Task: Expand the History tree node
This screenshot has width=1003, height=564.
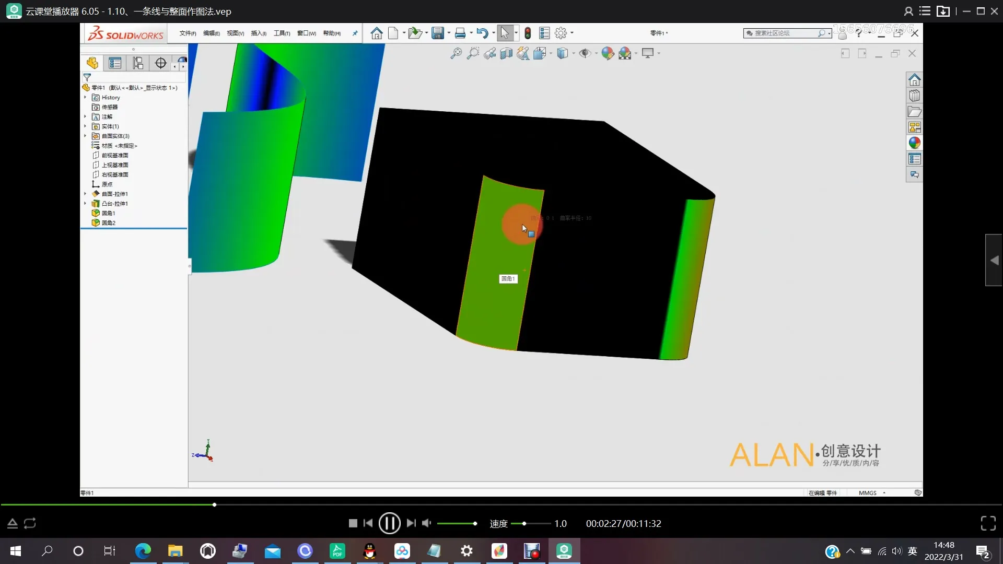Action: (85, 97)
